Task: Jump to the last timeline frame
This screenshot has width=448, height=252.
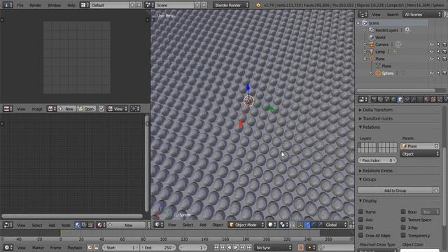Action: [249, 247]
